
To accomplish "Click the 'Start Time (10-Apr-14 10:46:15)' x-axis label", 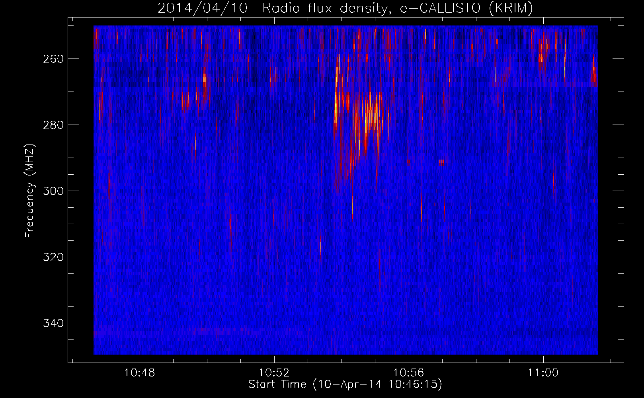I will (x=345, y=384).
